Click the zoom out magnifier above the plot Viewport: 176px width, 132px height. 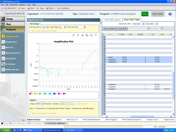click(x=78, y=35)
